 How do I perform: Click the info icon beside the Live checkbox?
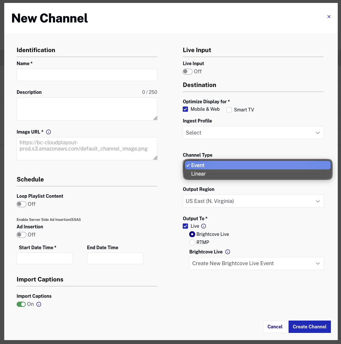coord(204,226)
